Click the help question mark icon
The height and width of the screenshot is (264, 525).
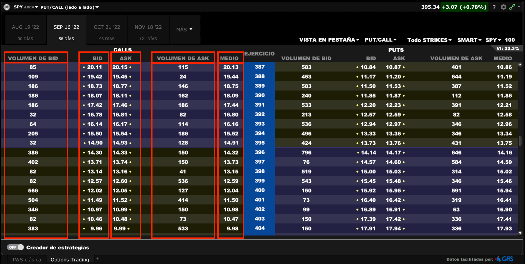point(494,7)
